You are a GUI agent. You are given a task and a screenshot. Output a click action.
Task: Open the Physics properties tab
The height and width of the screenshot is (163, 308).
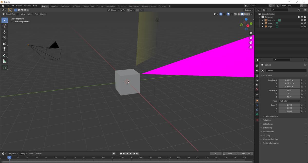click(257, 105)
